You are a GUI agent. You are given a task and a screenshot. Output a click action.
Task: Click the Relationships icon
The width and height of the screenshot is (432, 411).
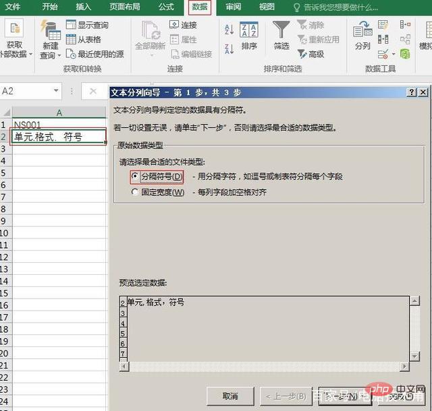[x=405, y=39]
